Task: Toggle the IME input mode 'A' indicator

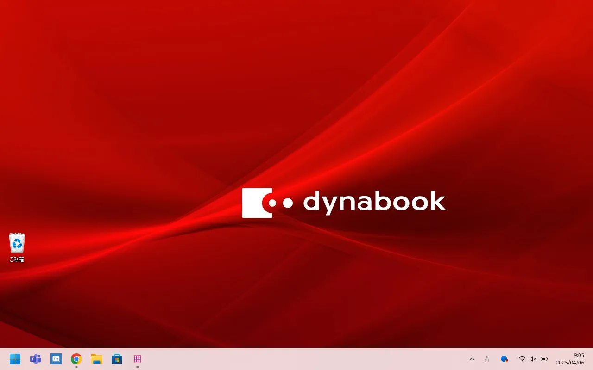Action: pos(487,359)
